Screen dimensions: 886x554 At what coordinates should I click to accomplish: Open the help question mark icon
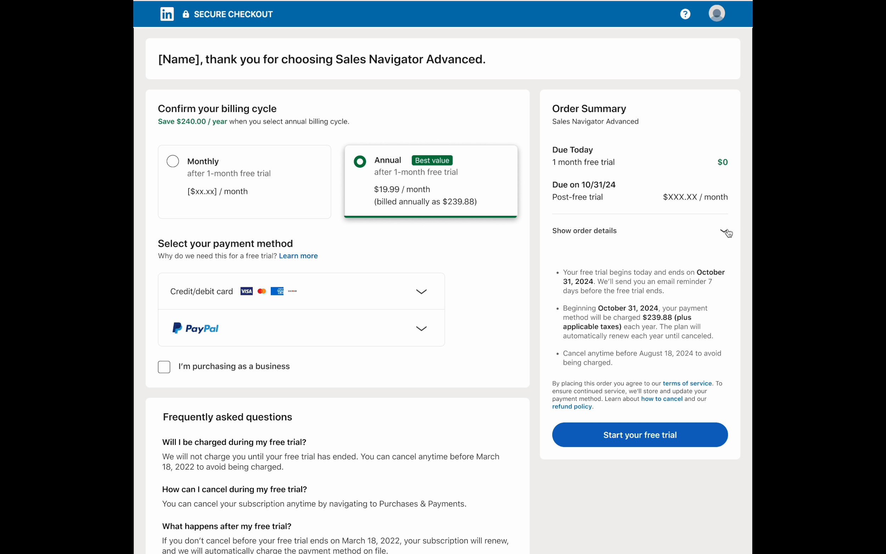(x=685, y=14)
